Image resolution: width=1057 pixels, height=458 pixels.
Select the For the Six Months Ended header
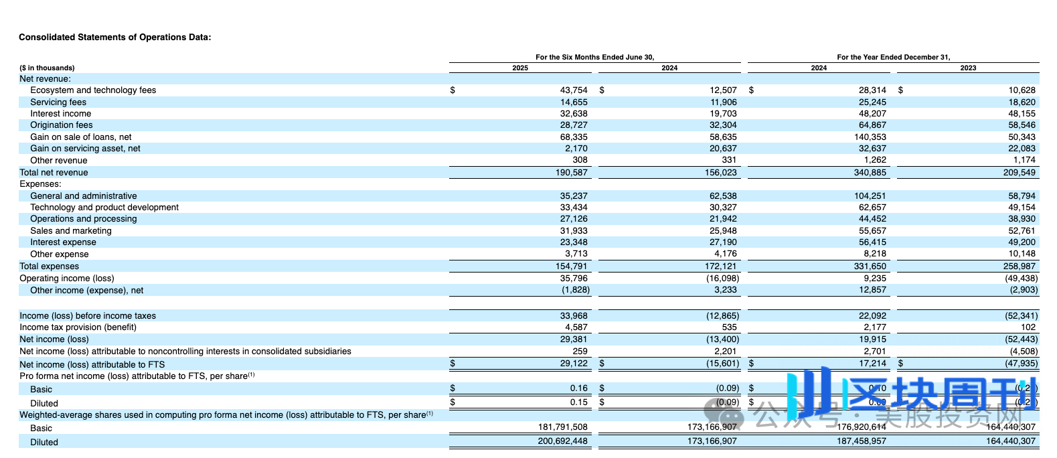[594, 57]
